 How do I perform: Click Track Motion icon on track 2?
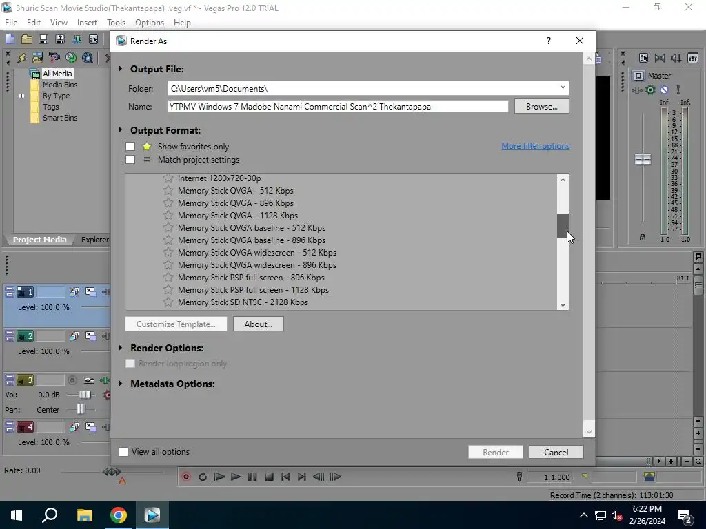[74, 336]
